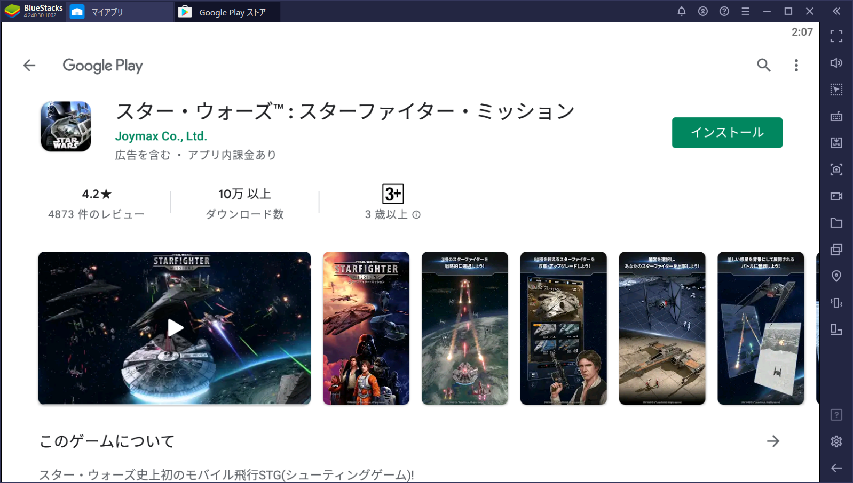Screen dimensions: 853x483
Task: Open the multi-instance manager icon
Action: (836, 249)
